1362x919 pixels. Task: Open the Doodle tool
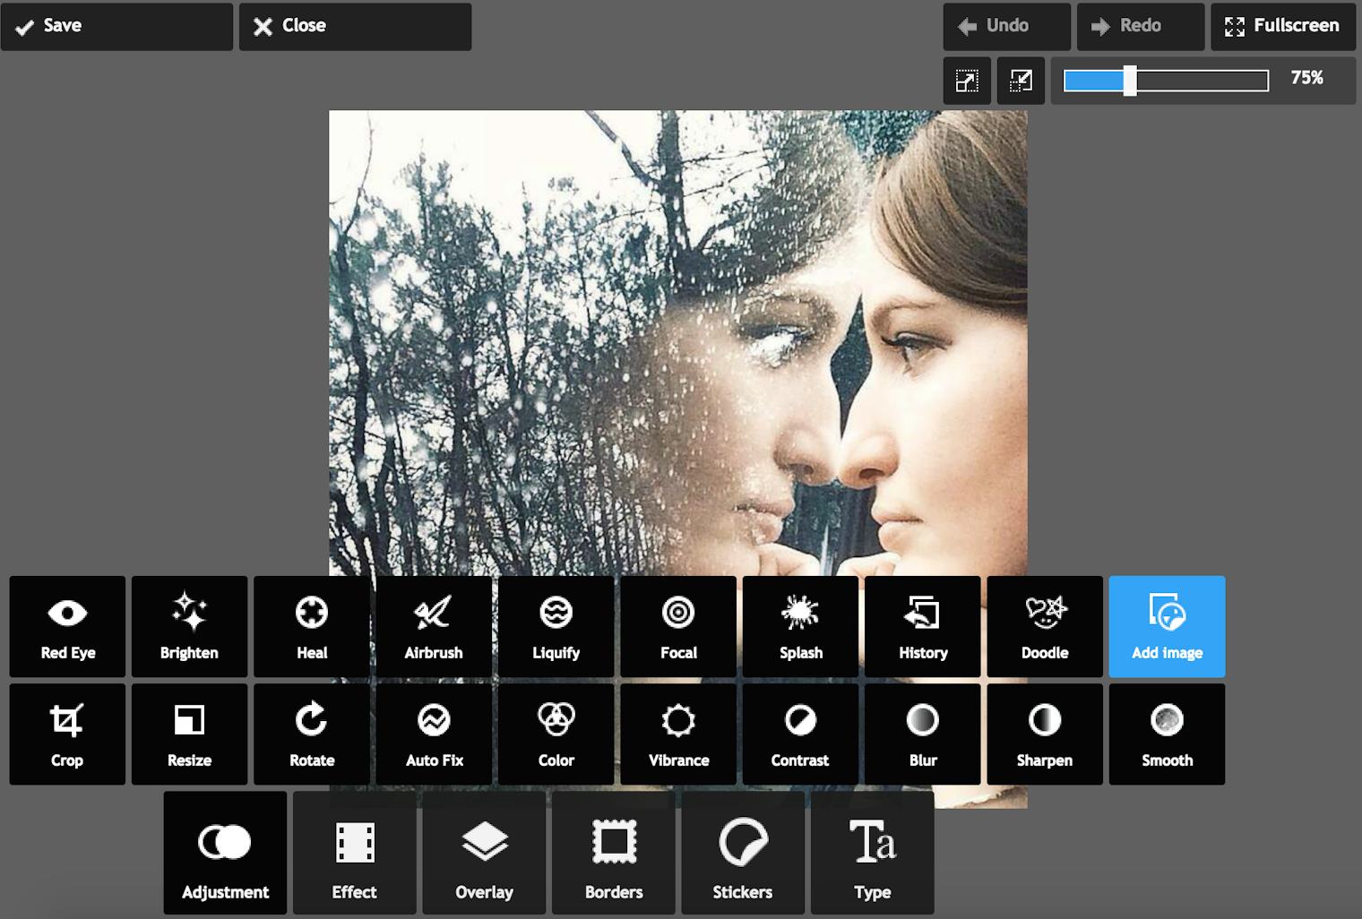click(x=1045, y=627)
